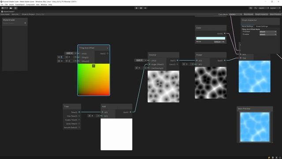Open the Help menu

pos(50,4)
